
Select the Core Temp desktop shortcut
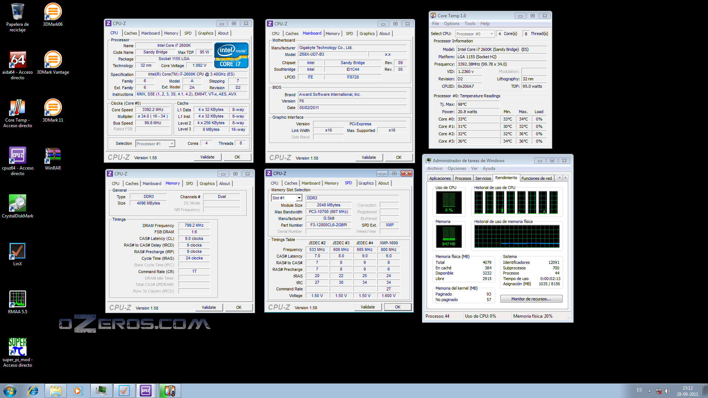[x=17, y=113]
